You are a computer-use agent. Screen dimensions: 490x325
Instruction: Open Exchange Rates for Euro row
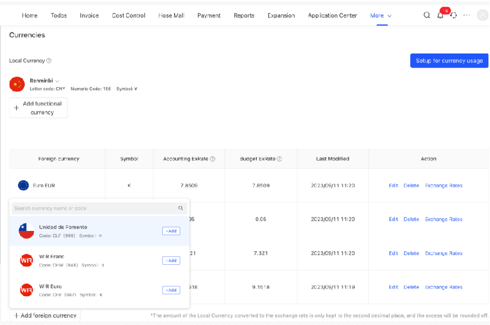point(443,185)
